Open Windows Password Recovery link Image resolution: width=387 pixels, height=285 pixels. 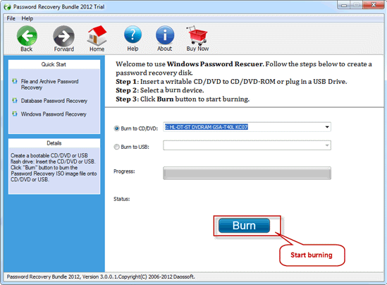click(54, 114)
